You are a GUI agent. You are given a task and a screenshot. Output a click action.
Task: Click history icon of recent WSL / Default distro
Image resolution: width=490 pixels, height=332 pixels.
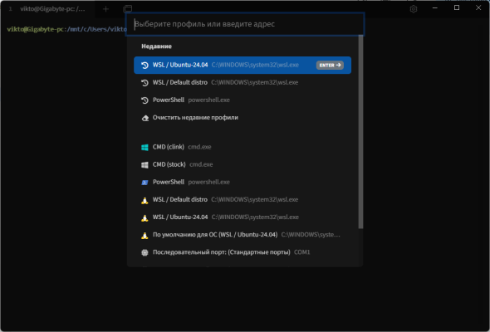pyautogui.click(x=145, y=82)
